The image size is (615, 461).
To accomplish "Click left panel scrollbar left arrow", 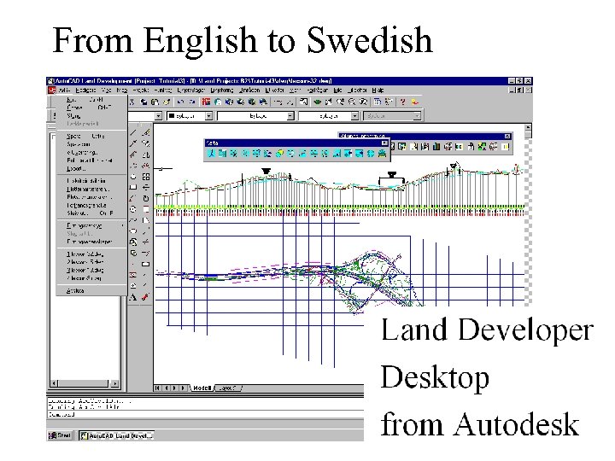I will pyautogui.click(x=54, y=383).
